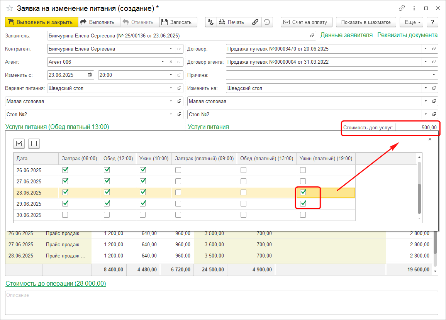Check Обед (платный) for 27.06.2025
The height and width of the screenshot is (320, 446).
tap(243, 181)
